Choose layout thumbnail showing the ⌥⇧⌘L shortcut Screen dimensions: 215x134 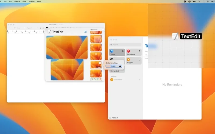[x=96, y=65]
